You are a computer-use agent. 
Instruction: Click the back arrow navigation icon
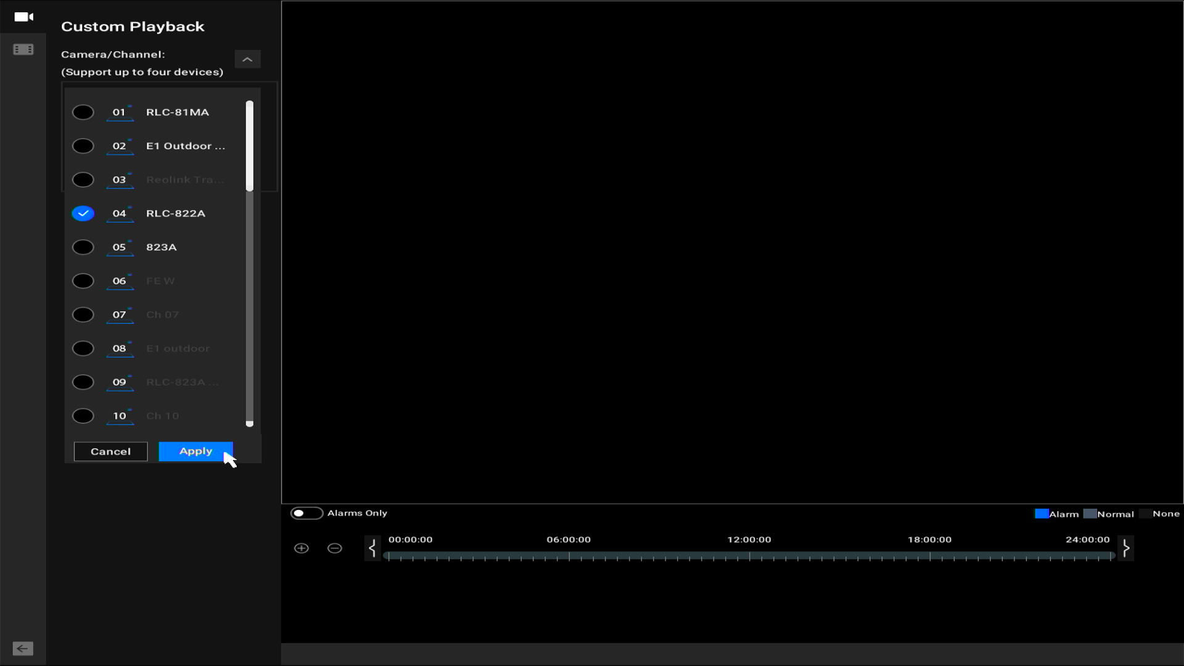[23, 649]
